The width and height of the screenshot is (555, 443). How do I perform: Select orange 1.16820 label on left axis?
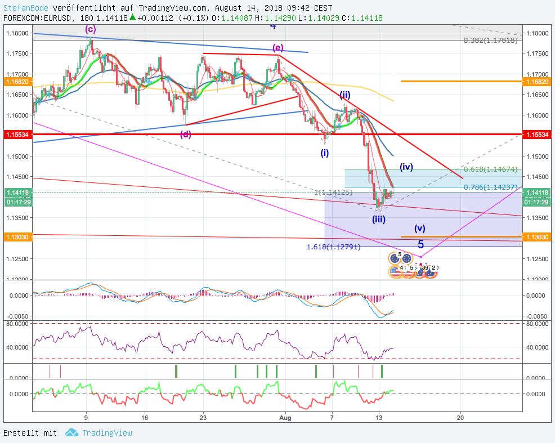[x=17, y=82]
